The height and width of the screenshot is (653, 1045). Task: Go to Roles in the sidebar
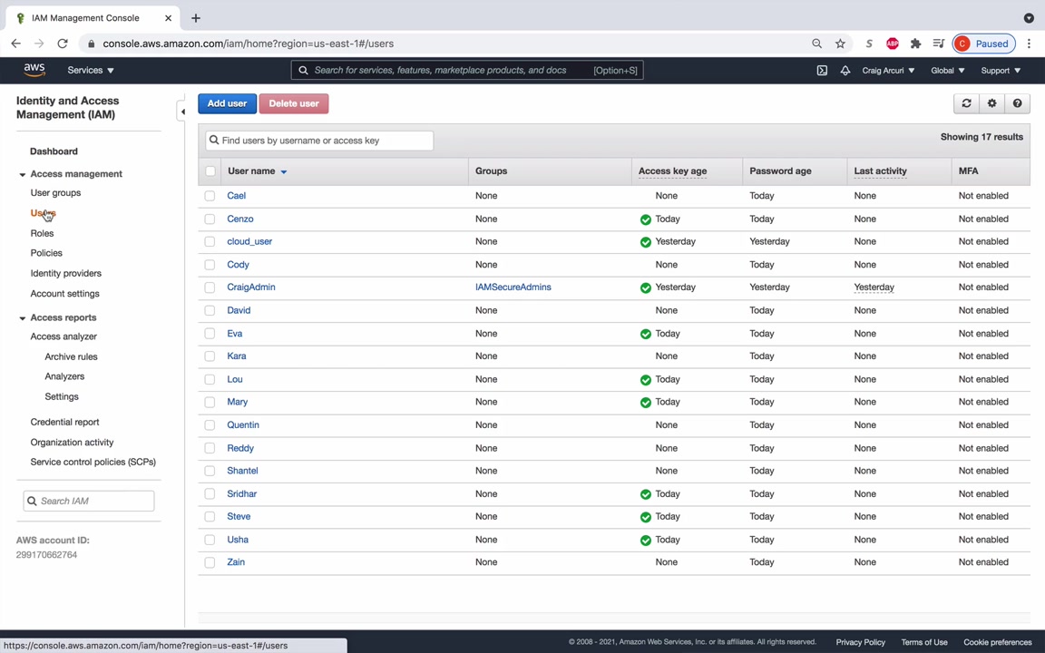pyautogui.click(x=42, y=233)
